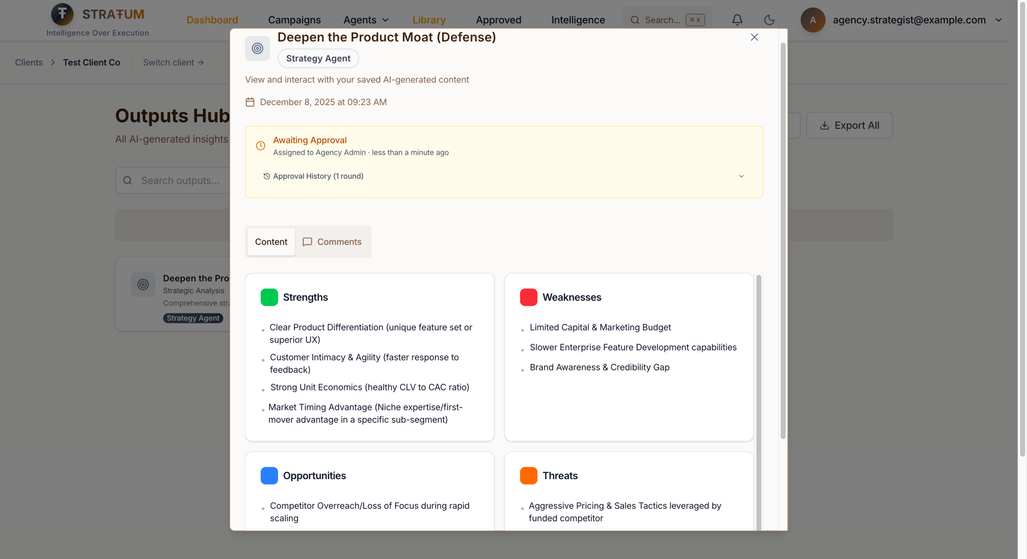
Task: Click the outputs search magnifier icon
Action: (x=128, y=181)
